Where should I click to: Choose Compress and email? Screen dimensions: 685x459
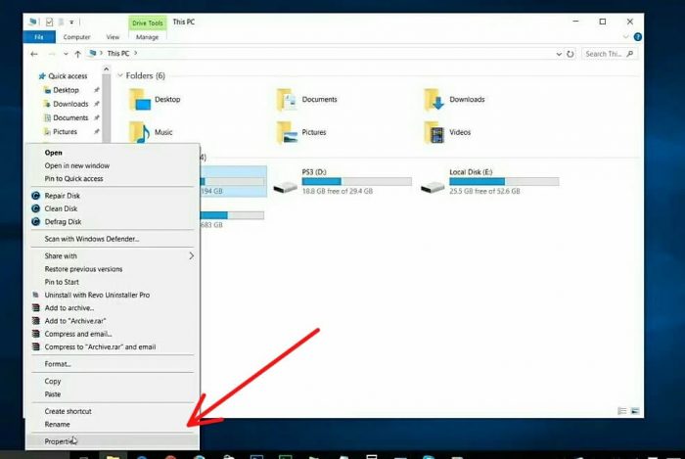click(x=113, y=334)
